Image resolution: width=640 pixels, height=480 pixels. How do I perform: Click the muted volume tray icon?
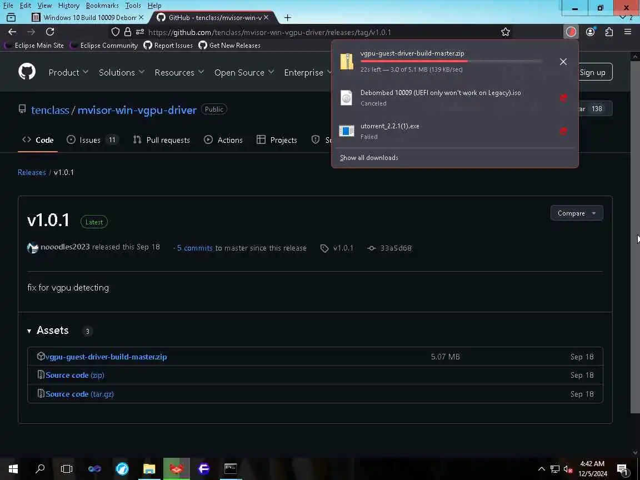click(568, 469)
